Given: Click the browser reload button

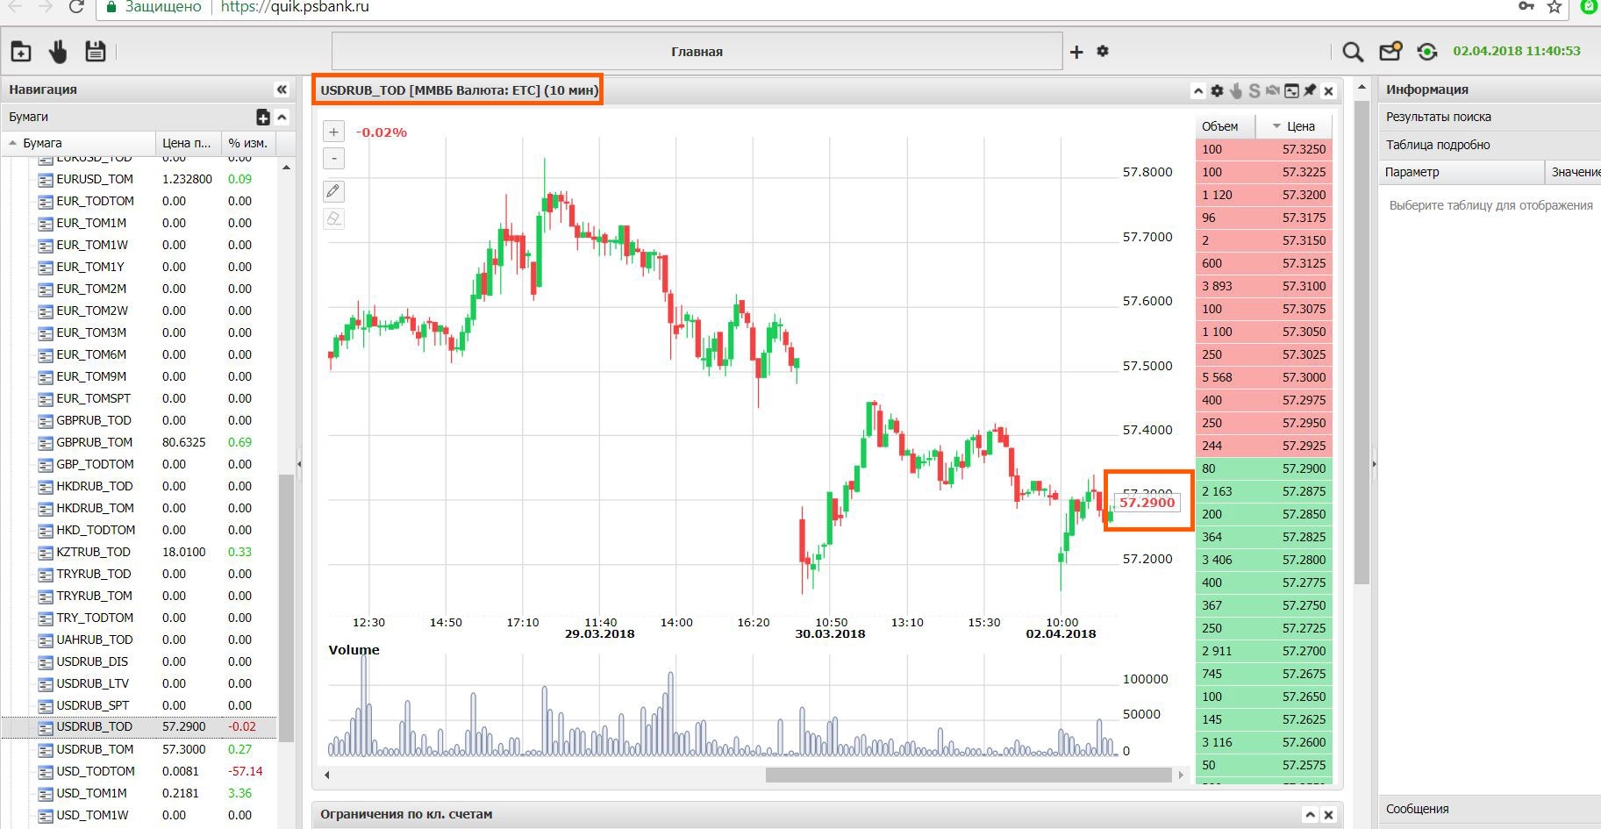Looking at the screenshot, I should pyautogui.click(x=77, y=7).
